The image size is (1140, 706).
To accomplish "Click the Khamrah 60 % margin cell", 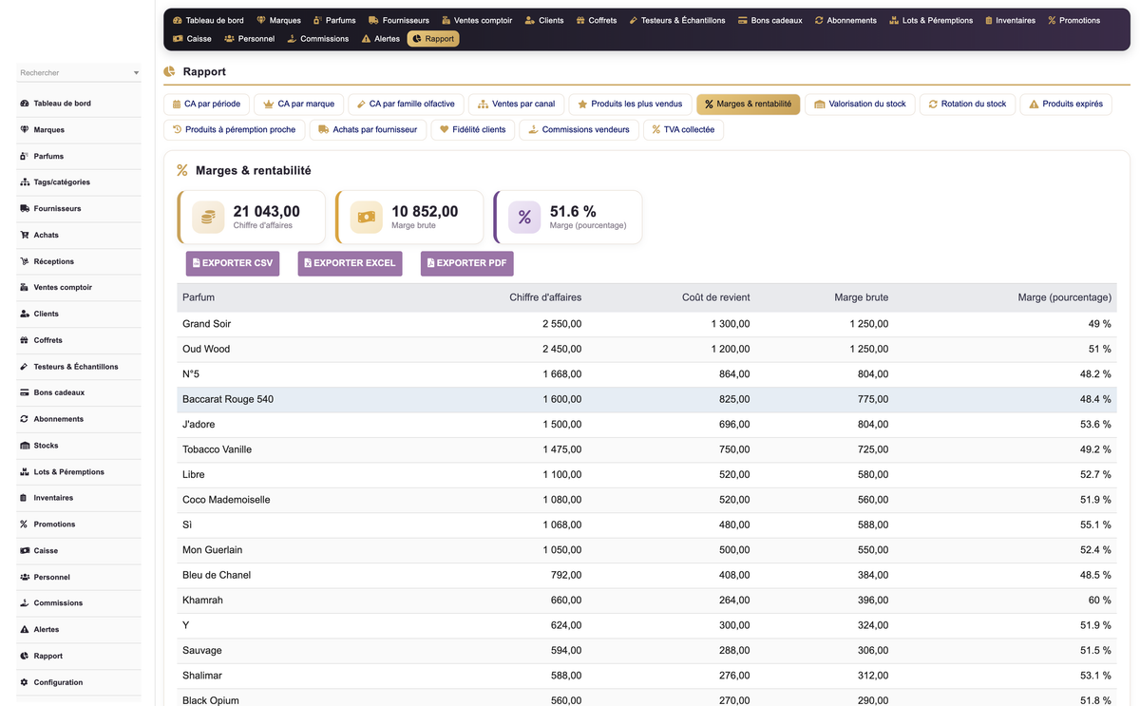I will (x=1100, y=601).
